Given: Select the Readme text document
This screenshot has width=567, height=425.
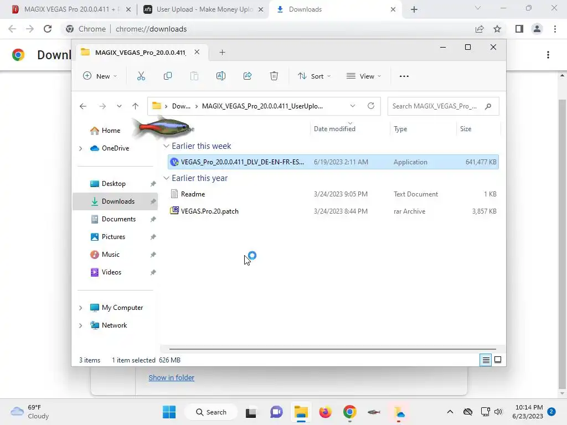Looking at the screenshot, I should pos(333,194).
